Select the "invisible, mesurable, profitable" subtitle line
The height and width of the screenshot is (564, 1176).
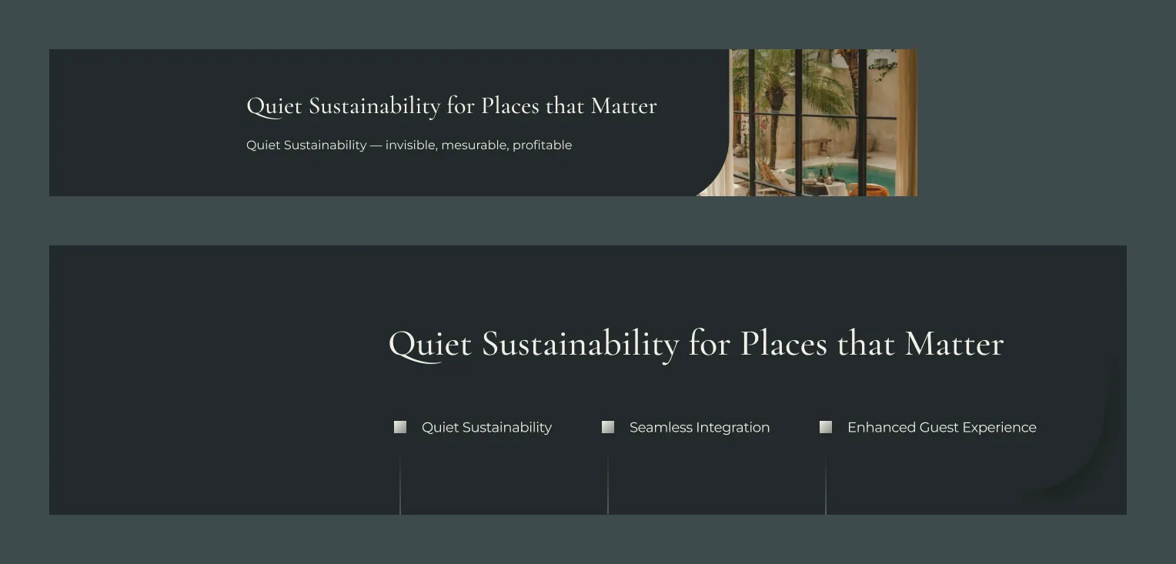click(409, 145)
